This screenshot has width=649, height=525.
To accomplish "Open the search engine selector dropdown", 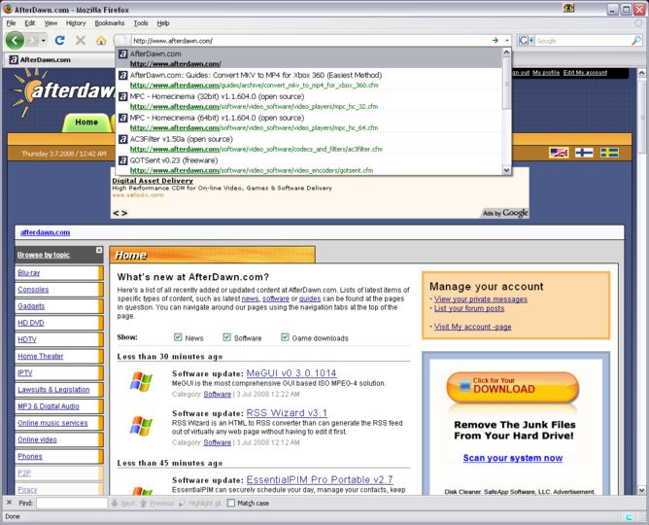I will 531,41.
